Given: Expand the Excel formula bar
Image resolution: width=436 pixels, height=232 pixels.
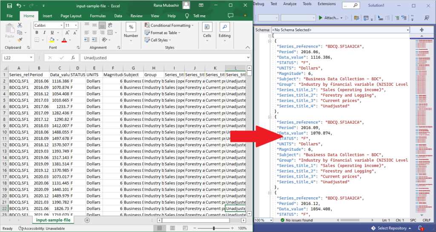Looking at the screenshot, I should tap(248, 58).
